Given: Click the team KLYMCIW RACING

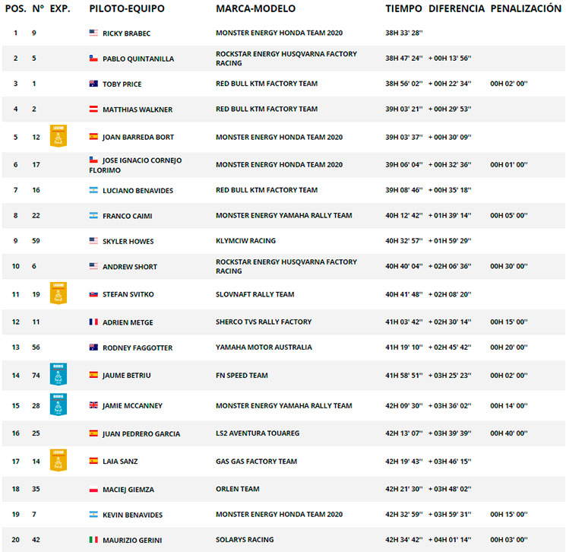Looking at the screenshot, I should (245, 240).
